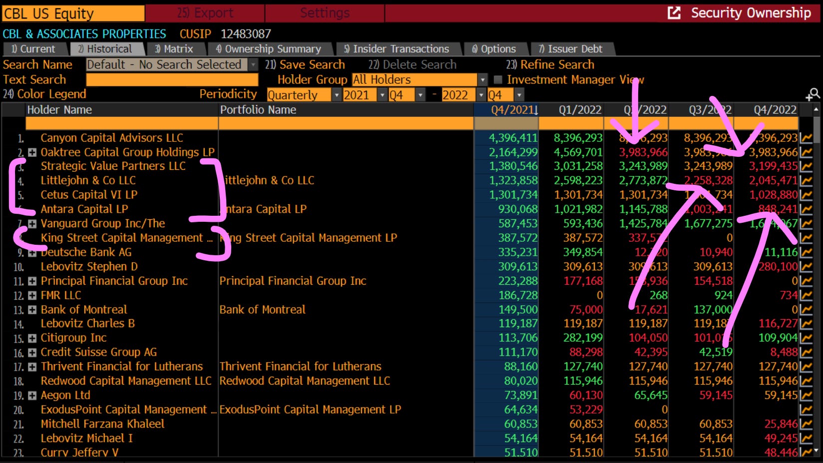The height and width of the screenshot is (463, 823).
Task: Open chart icon for Lebovitz Charles B row
Action: pos(806,324)
